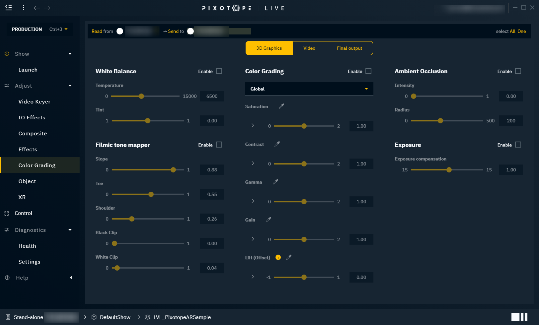Click the Gamma eyedropper picker
Viewport: 539px width, 325px height.
point(275,182)
